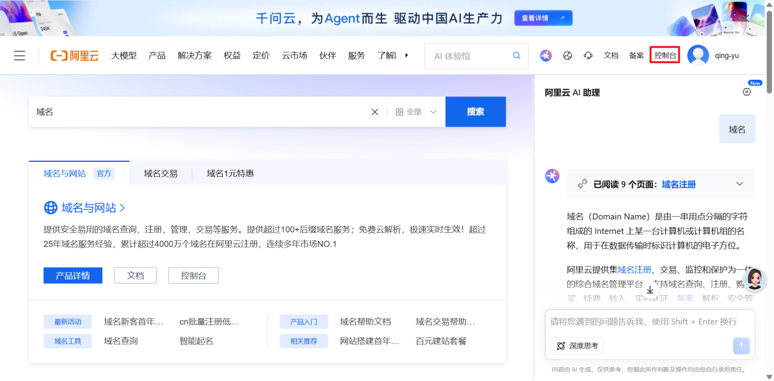
Task: Click the 域名工具 tag
Action: click(x=68, y=341)
